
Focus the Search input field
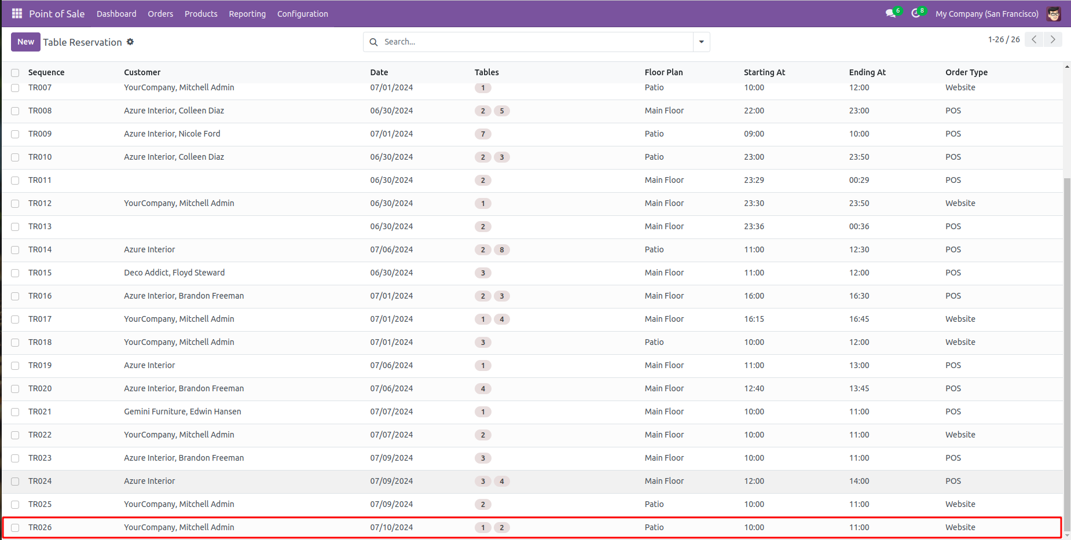[535, 42]
